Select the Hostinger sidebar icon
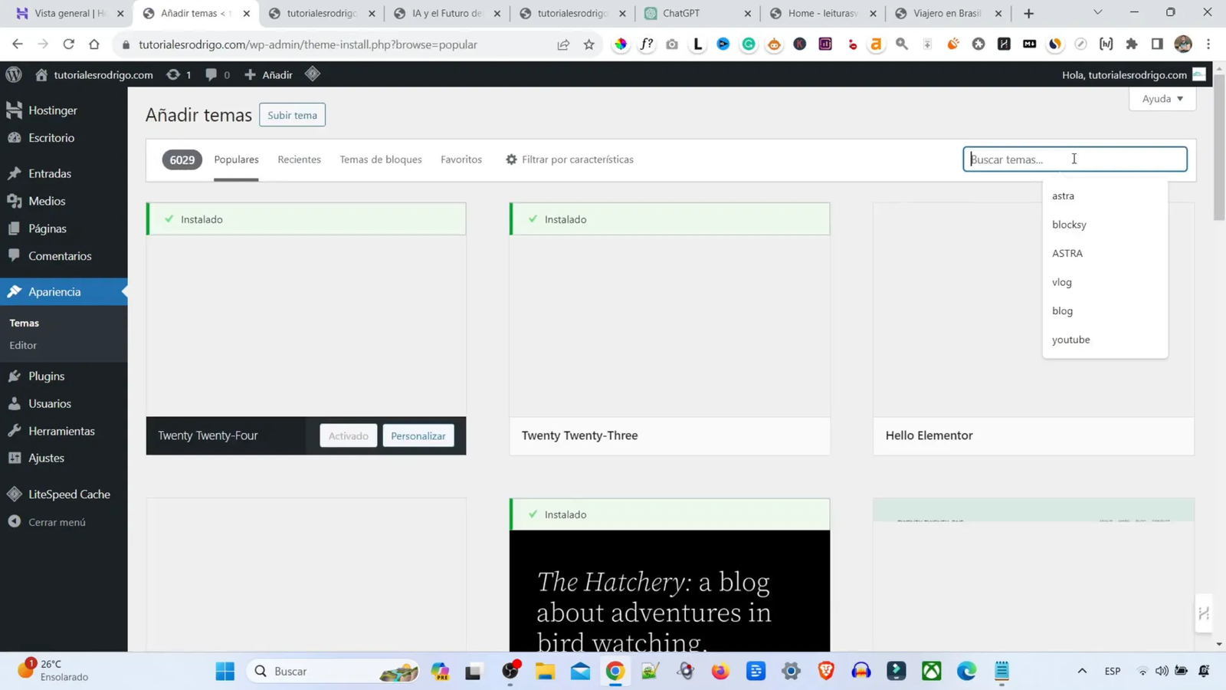Screen dimensions: 1226x690 (13, 110)
